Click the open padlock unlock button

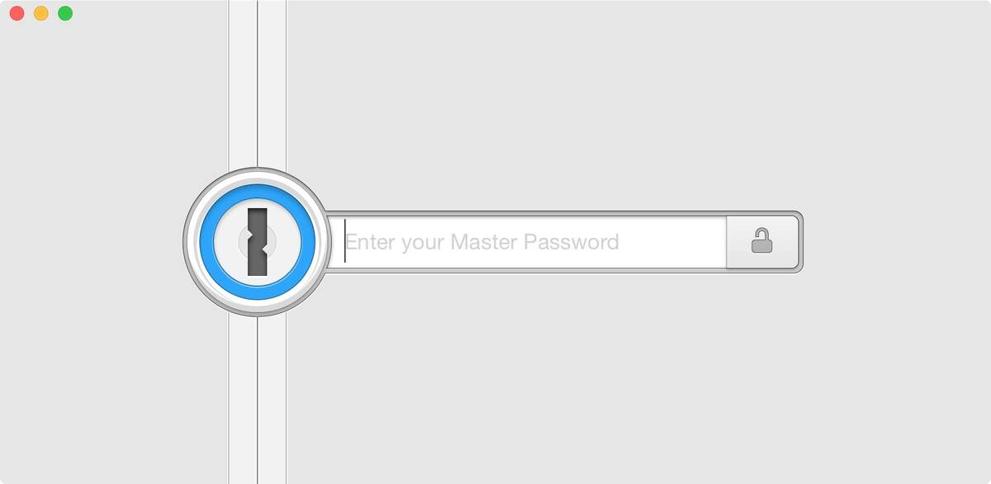761,242
